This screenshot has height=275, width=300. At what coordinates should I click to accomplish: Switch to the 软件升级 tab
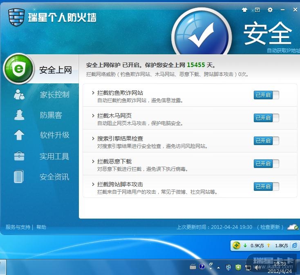(x=54, y=135)
